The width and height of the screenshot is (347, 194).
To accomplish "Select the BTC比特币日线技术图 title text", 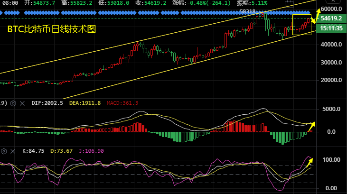I will pyautogui.click(x=52, y=29).
